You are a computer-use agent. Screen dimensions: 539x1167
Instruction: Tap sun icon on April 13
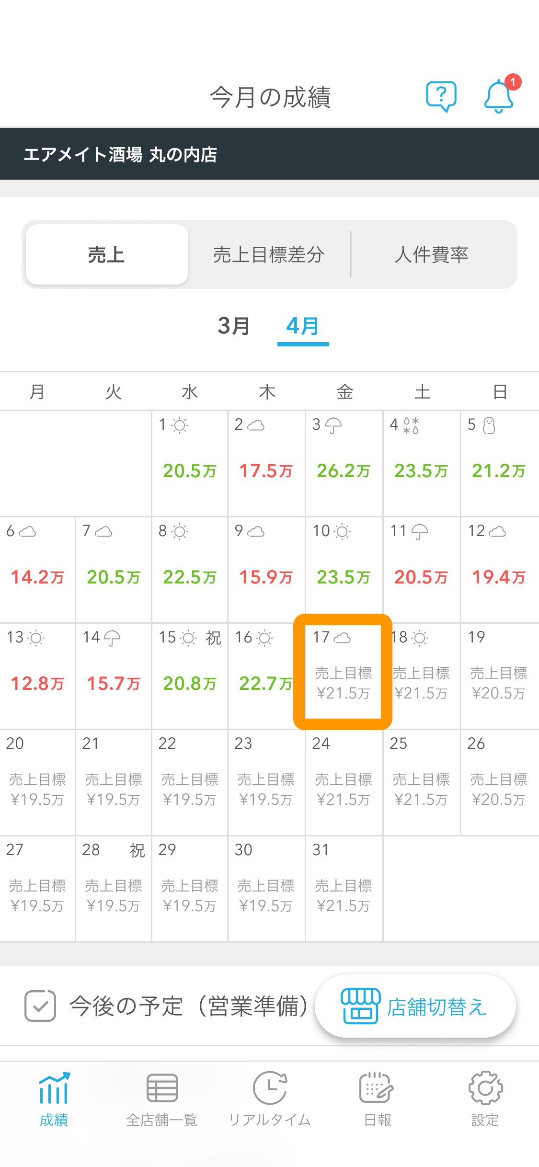[36, 638]
